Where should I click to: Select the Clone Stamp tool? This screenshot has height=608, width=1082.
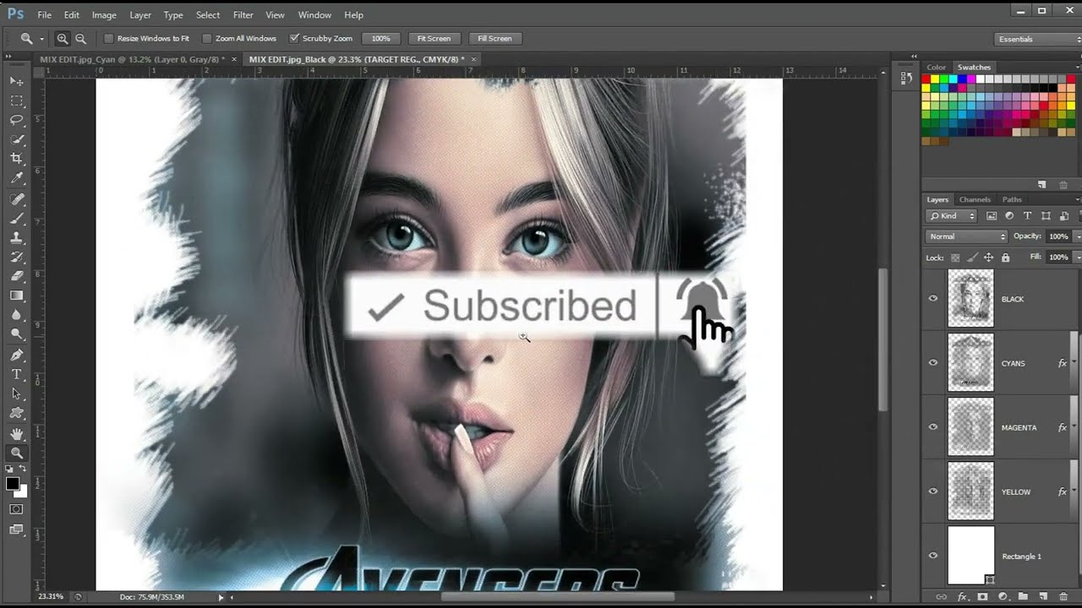16,238
